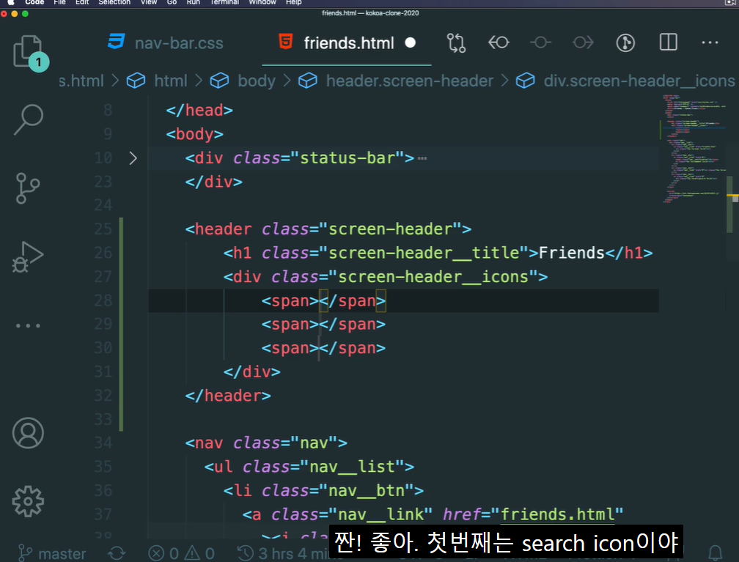Open the Search panel in activity bar
This screenshot has height=562, width=739.
pyautogui.click(x=29, y=119)
